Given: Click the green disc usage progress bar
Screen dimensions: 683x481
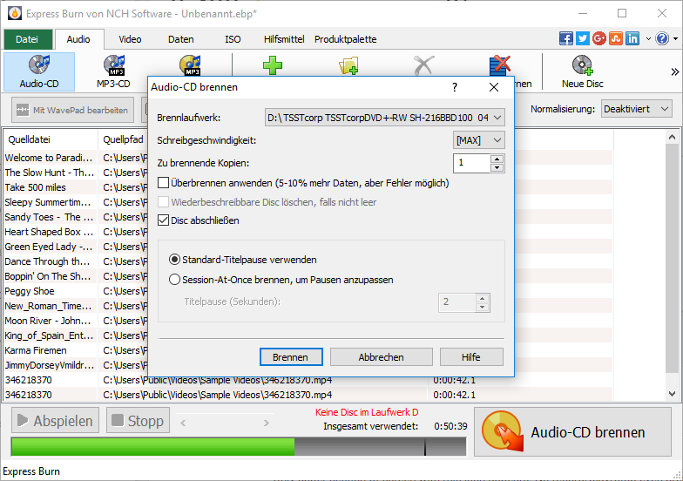Looking at the screenshot, I should point(239,446).
